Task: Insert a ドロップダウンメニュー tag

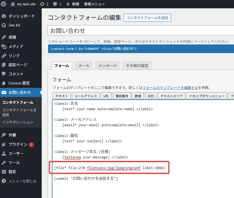Action: pos(207,96)
